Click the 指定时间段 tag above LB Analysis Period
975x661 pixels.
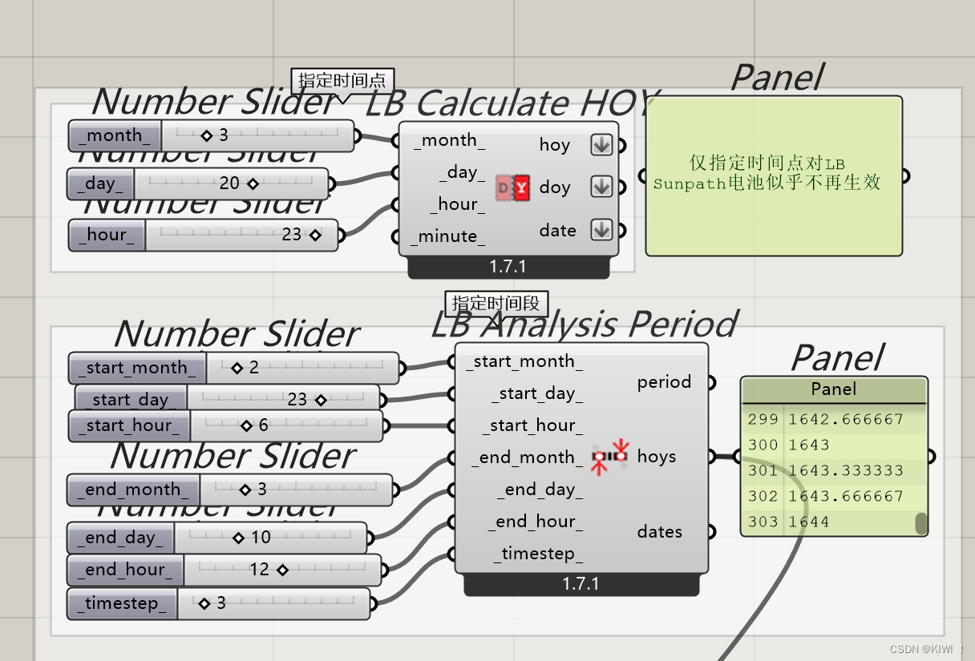point(498,303)
